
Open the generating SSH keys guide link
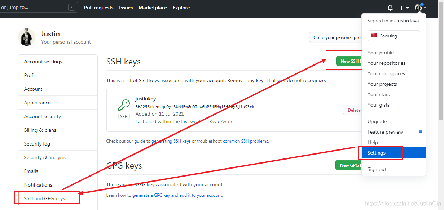tap(171, 141)
